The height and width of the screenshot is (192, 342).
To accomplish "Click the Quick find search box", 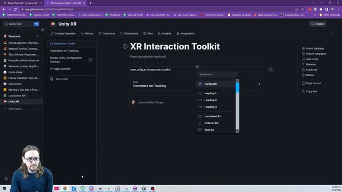I will coord(21,24).
